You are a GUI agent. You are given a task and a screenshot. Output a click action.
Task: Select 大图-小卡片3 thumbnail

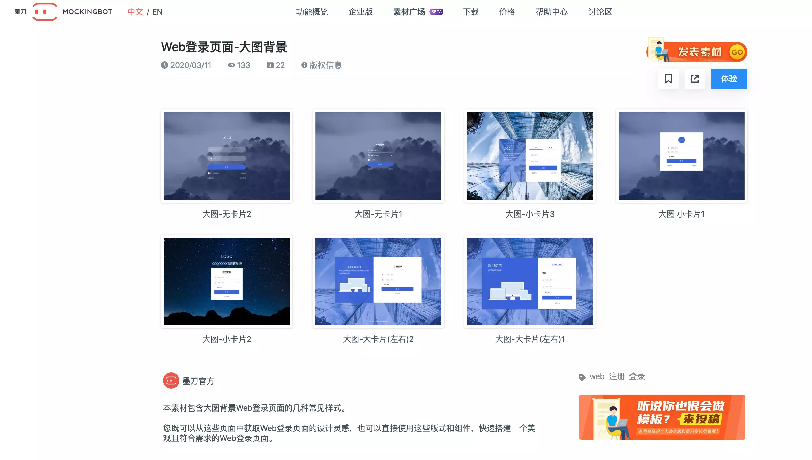pos(530,156)
